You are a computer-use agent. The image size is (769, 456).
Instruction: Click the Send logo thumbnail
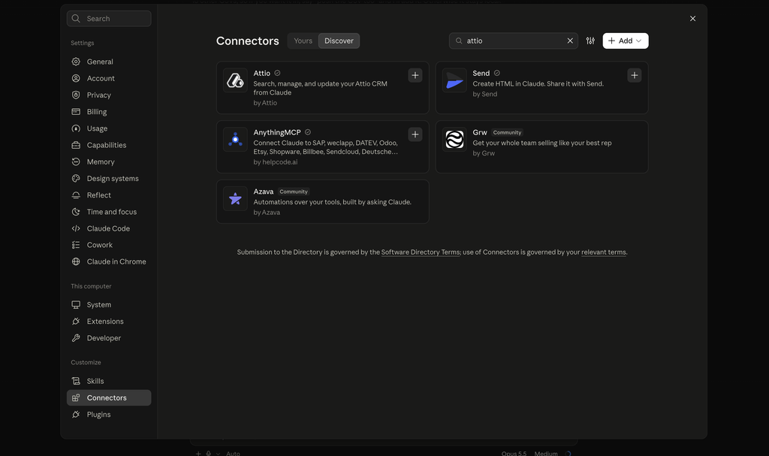(454, 80)
